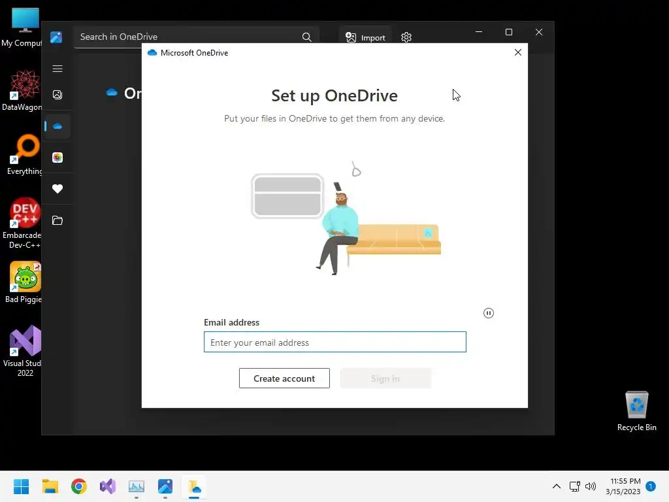
Task: Click the Import button in Photos
Action: point(365,37)
